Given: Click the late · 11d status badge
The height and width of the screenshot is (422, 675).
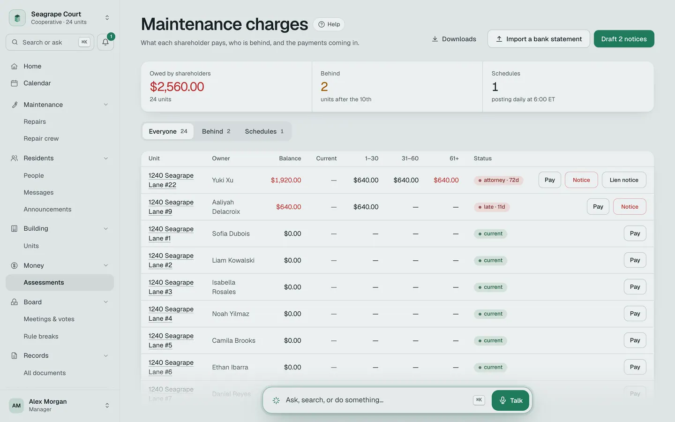Looking at the screenshot, I should [492, 207].
